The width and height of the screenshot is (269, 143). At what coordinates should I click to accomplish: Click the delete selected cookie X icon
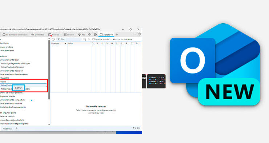point(89,39)
